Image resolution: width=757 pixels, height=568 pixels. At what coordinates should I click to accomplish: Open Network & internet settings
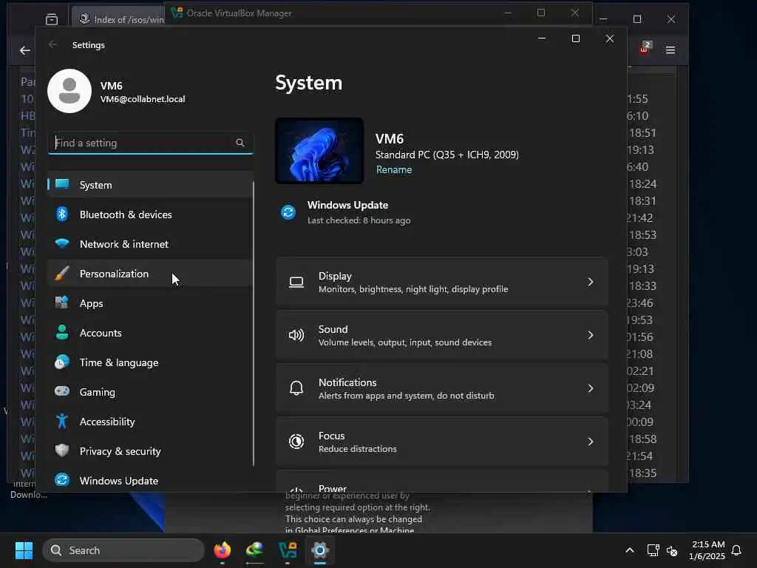pyautogui.click(x=149, y=244)
